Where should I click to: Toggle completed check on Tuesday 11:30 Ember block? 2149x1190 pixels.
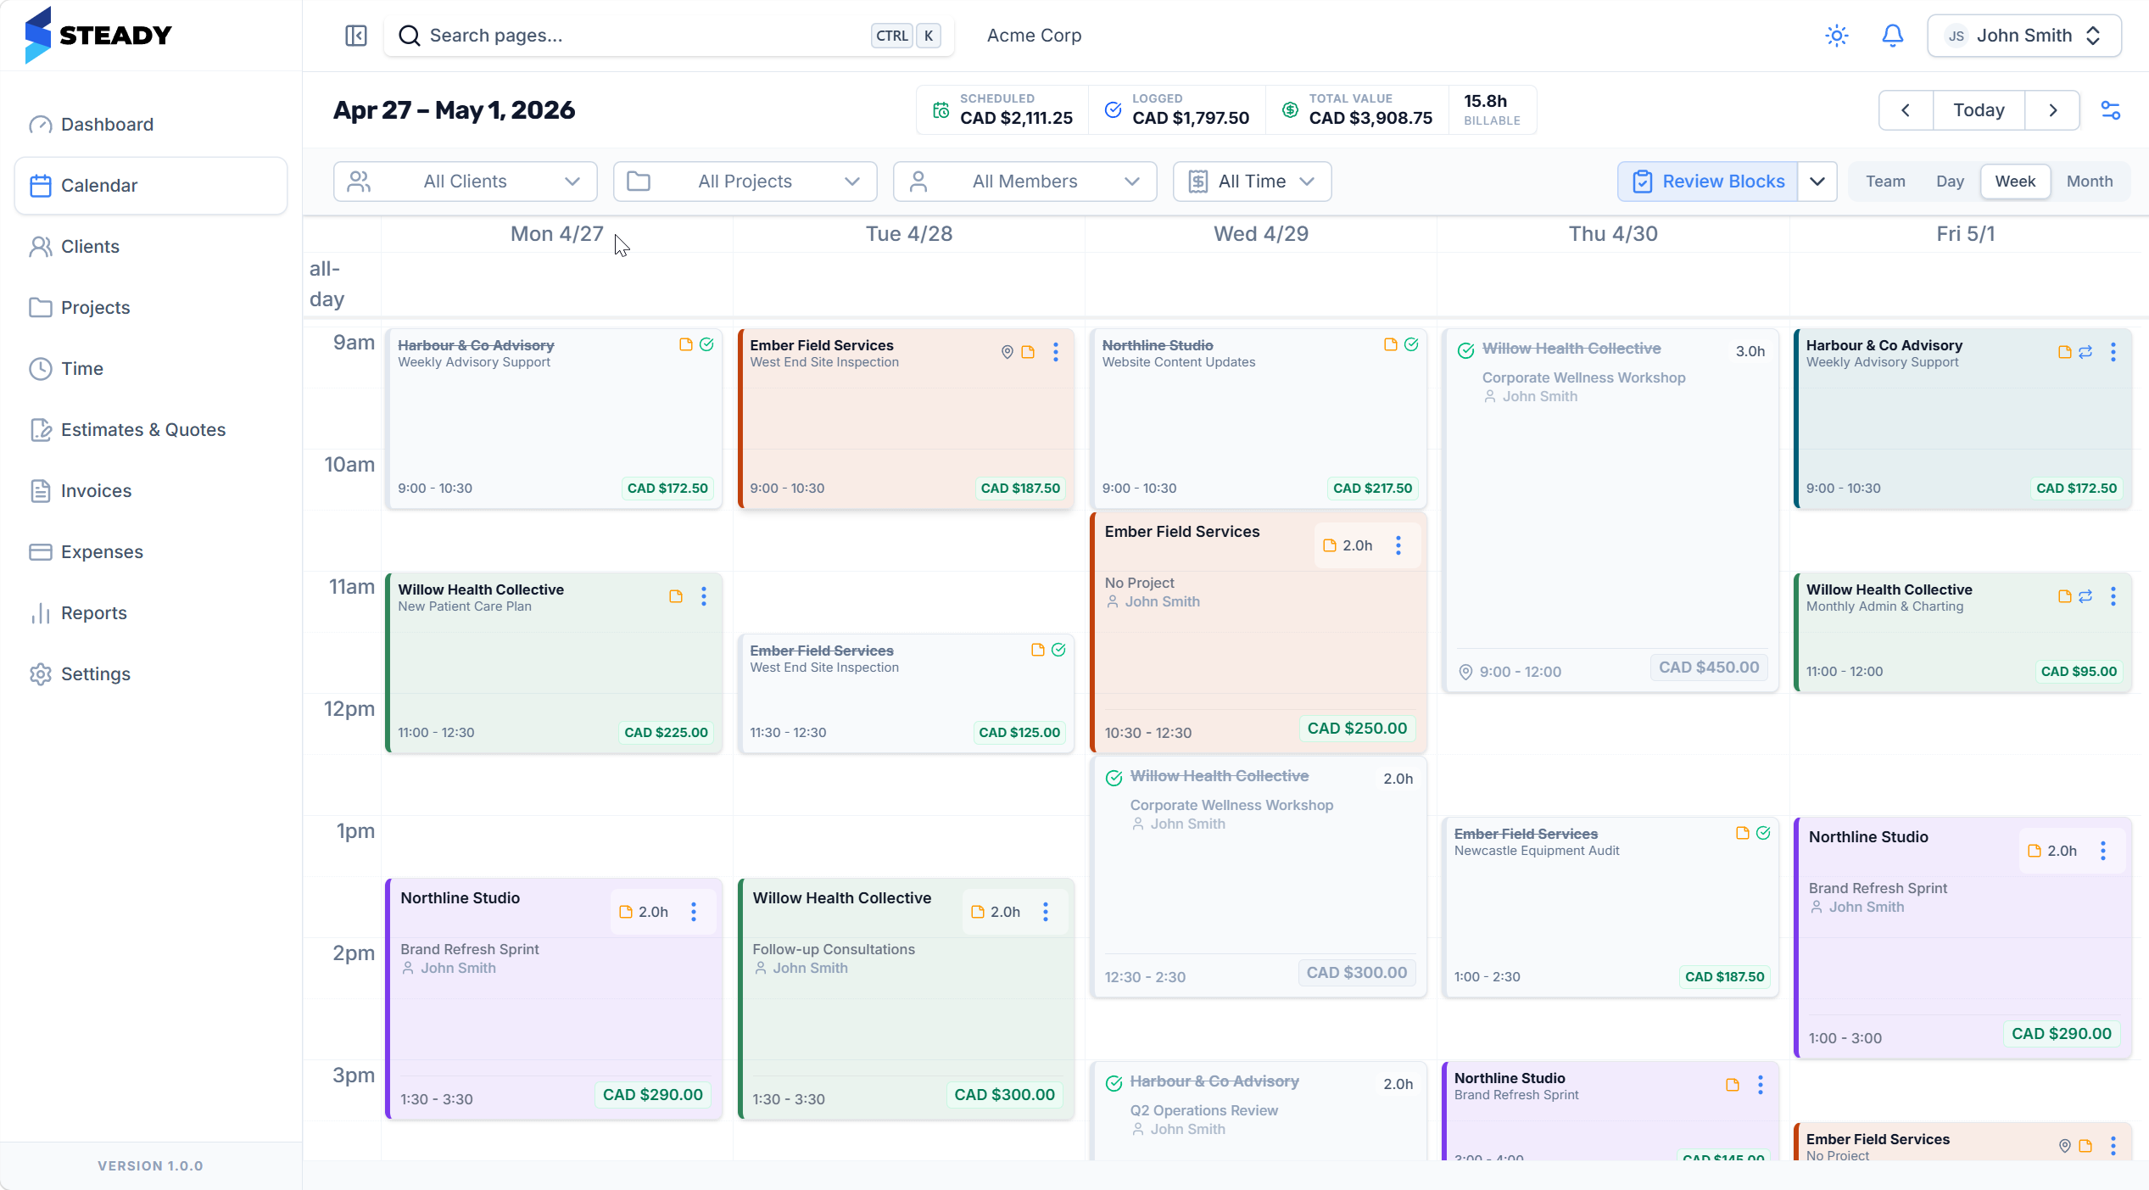click(x=1058, y=650)
